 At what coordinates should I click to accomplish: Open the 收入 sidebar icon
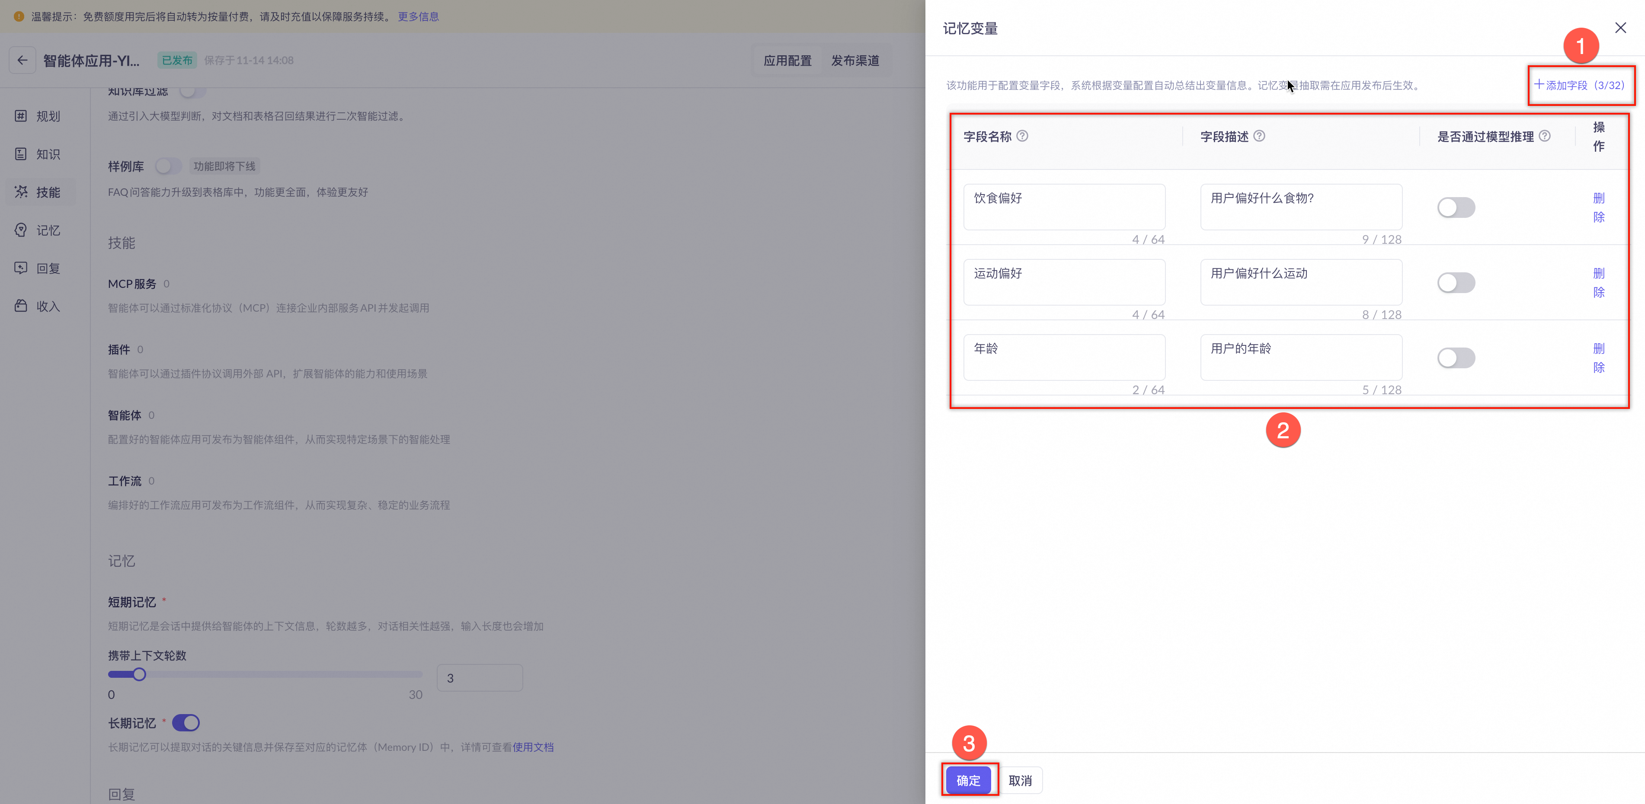pos(21,306)
